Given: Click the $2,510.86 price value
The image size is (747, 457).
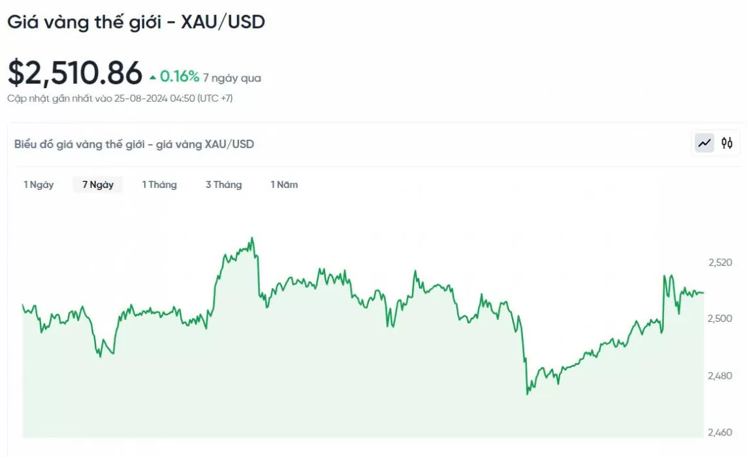Looking at the screenshot, I should (75, 73).
